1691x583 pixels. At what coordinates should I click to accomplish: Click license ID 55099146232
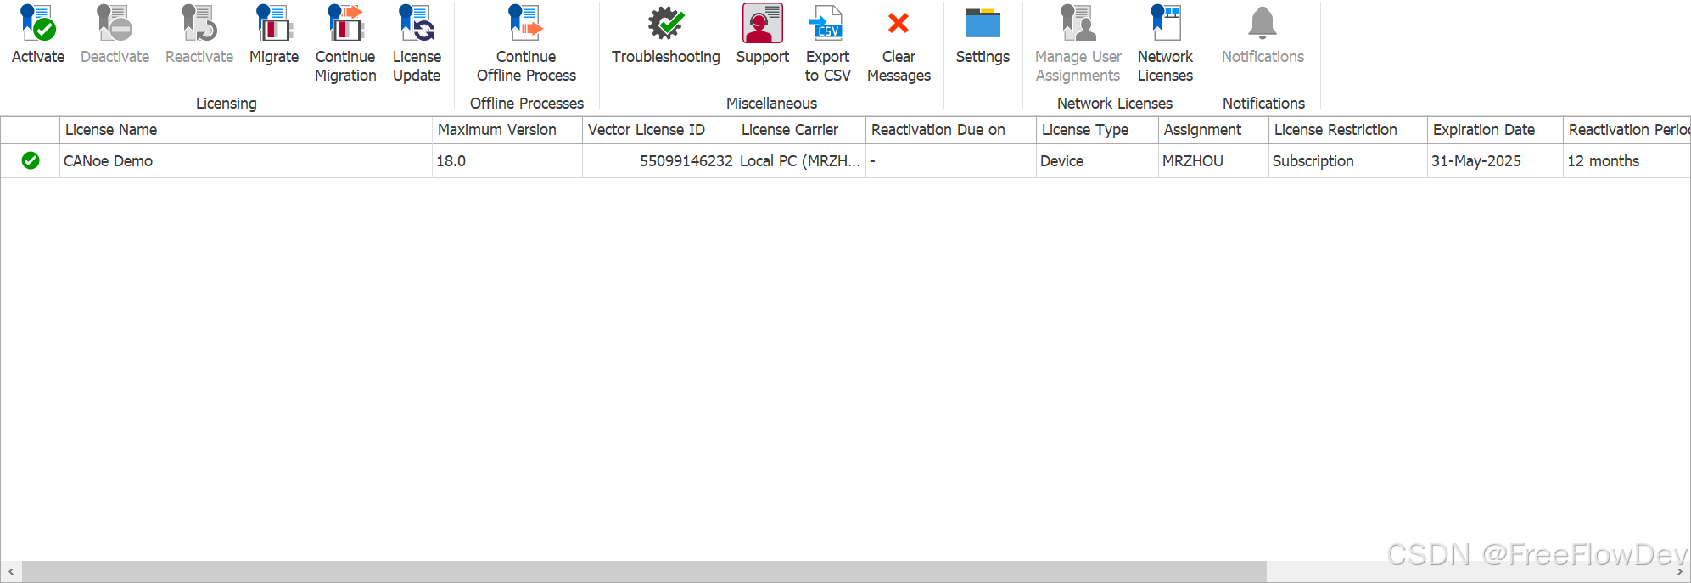coord(659,161)
